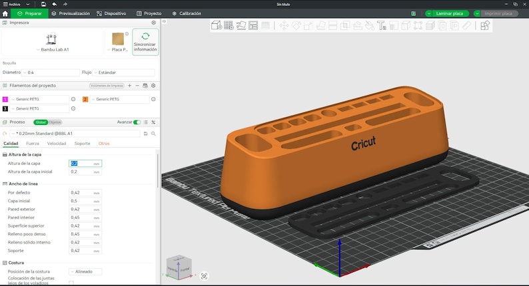This screenshot has width=529, height=286.
Task: Open the Soporte settings tab
Action: [82, 144]
